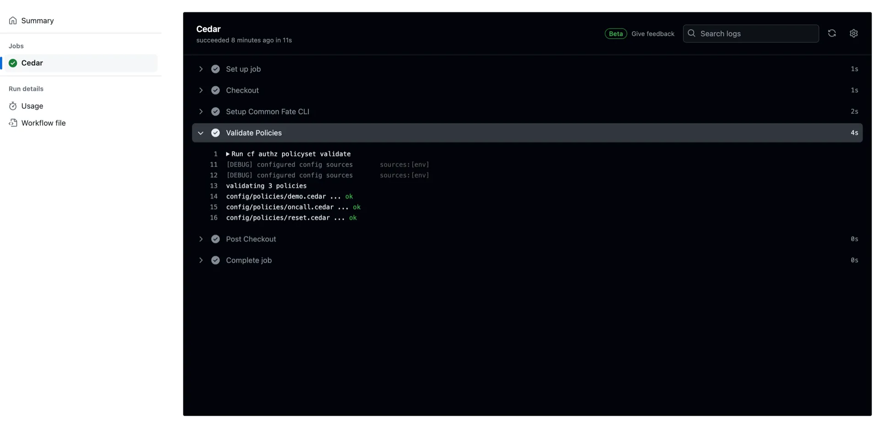
Task: Select the Cedar job in sidebar
Action: click(x=32, y=63)
